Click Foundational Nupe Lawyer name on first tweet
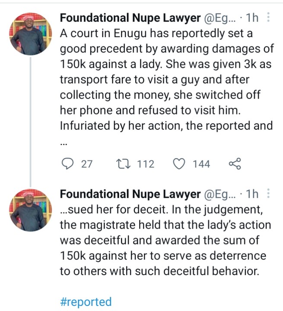Screen dimensions: 283x311 (x=130, y=18)
